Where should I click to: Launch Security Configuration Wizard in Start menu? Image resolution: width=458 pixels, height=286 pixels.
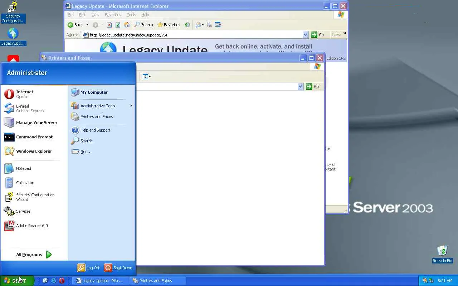(x=34, y=197)
